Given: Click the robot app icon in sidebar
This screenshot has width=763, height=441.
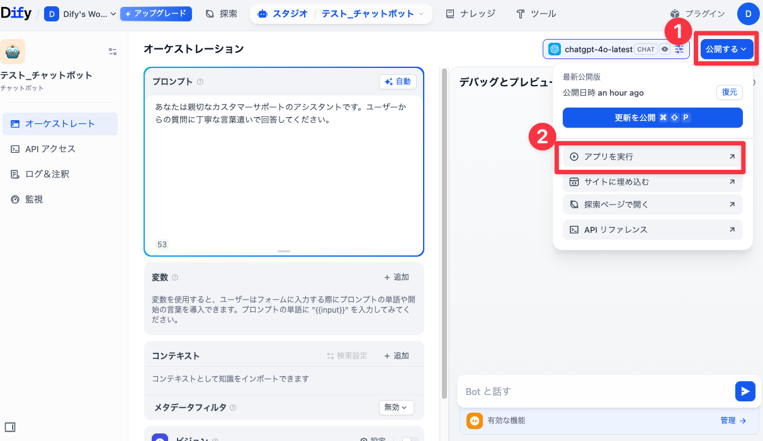Looking at the screenshot, I should coord(13,52).
